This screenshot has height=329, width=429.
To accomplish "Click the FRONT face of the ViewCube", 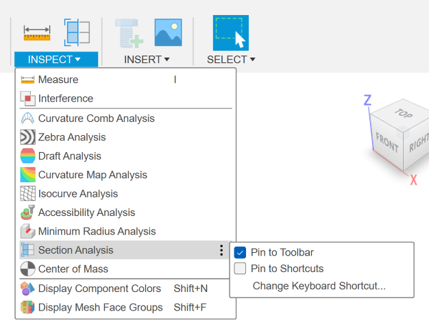I will [x=387, y=143].
